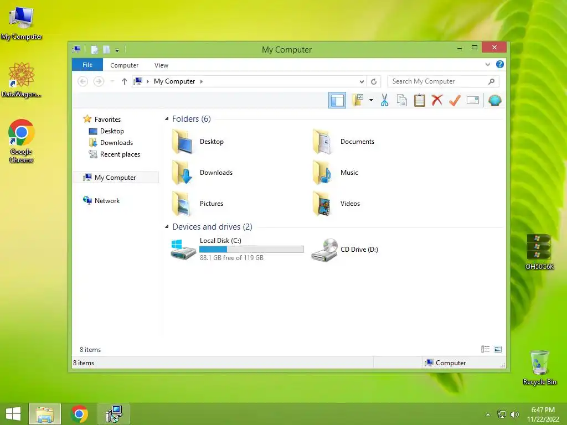Click '88.1 GB free of 119 GB' text
The width and height of the screenshot is (567, 425).
pos(231,258)
